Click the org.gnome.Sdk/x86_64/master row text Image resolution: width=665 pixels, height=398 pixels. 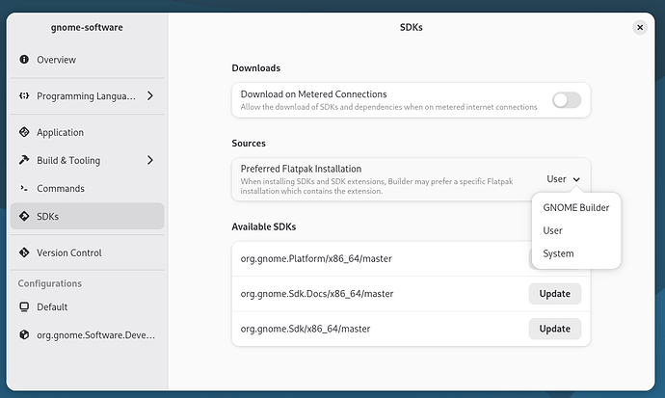pos(306,329)
